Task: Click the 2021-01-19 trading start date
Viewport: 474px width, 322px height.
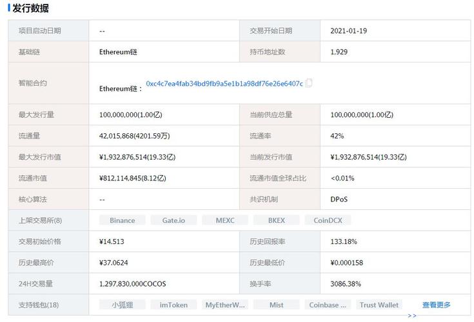Action: coord(348,30)
